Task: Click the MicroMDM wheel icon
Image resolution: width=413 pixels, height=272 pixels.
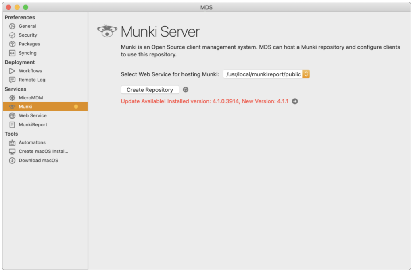Action: click(x=12, y=97)
